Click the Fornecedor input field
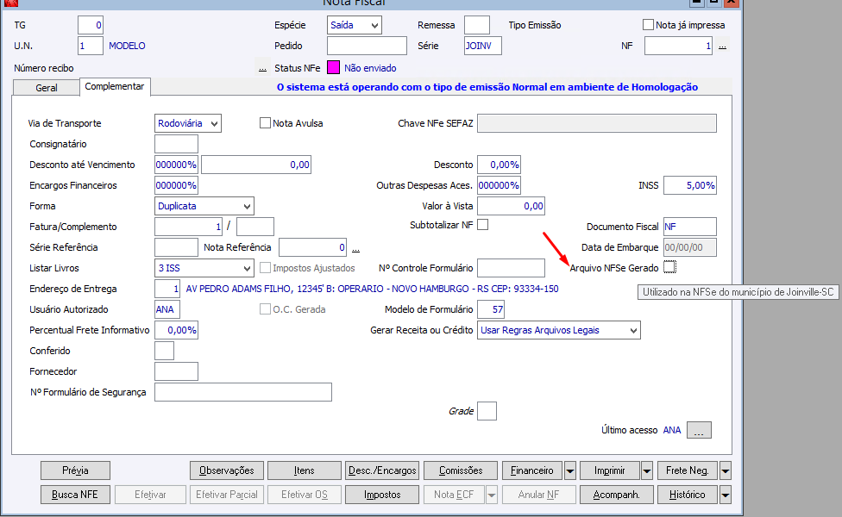 point(176,371)
